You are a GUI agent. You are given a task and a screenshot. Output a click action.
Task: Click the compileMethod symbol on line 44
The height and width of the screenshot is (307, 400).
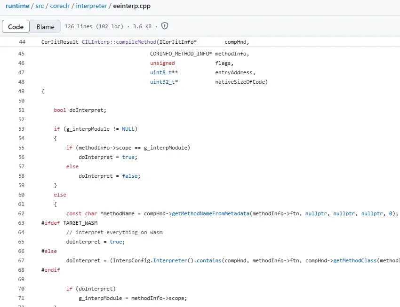(136, 42)
